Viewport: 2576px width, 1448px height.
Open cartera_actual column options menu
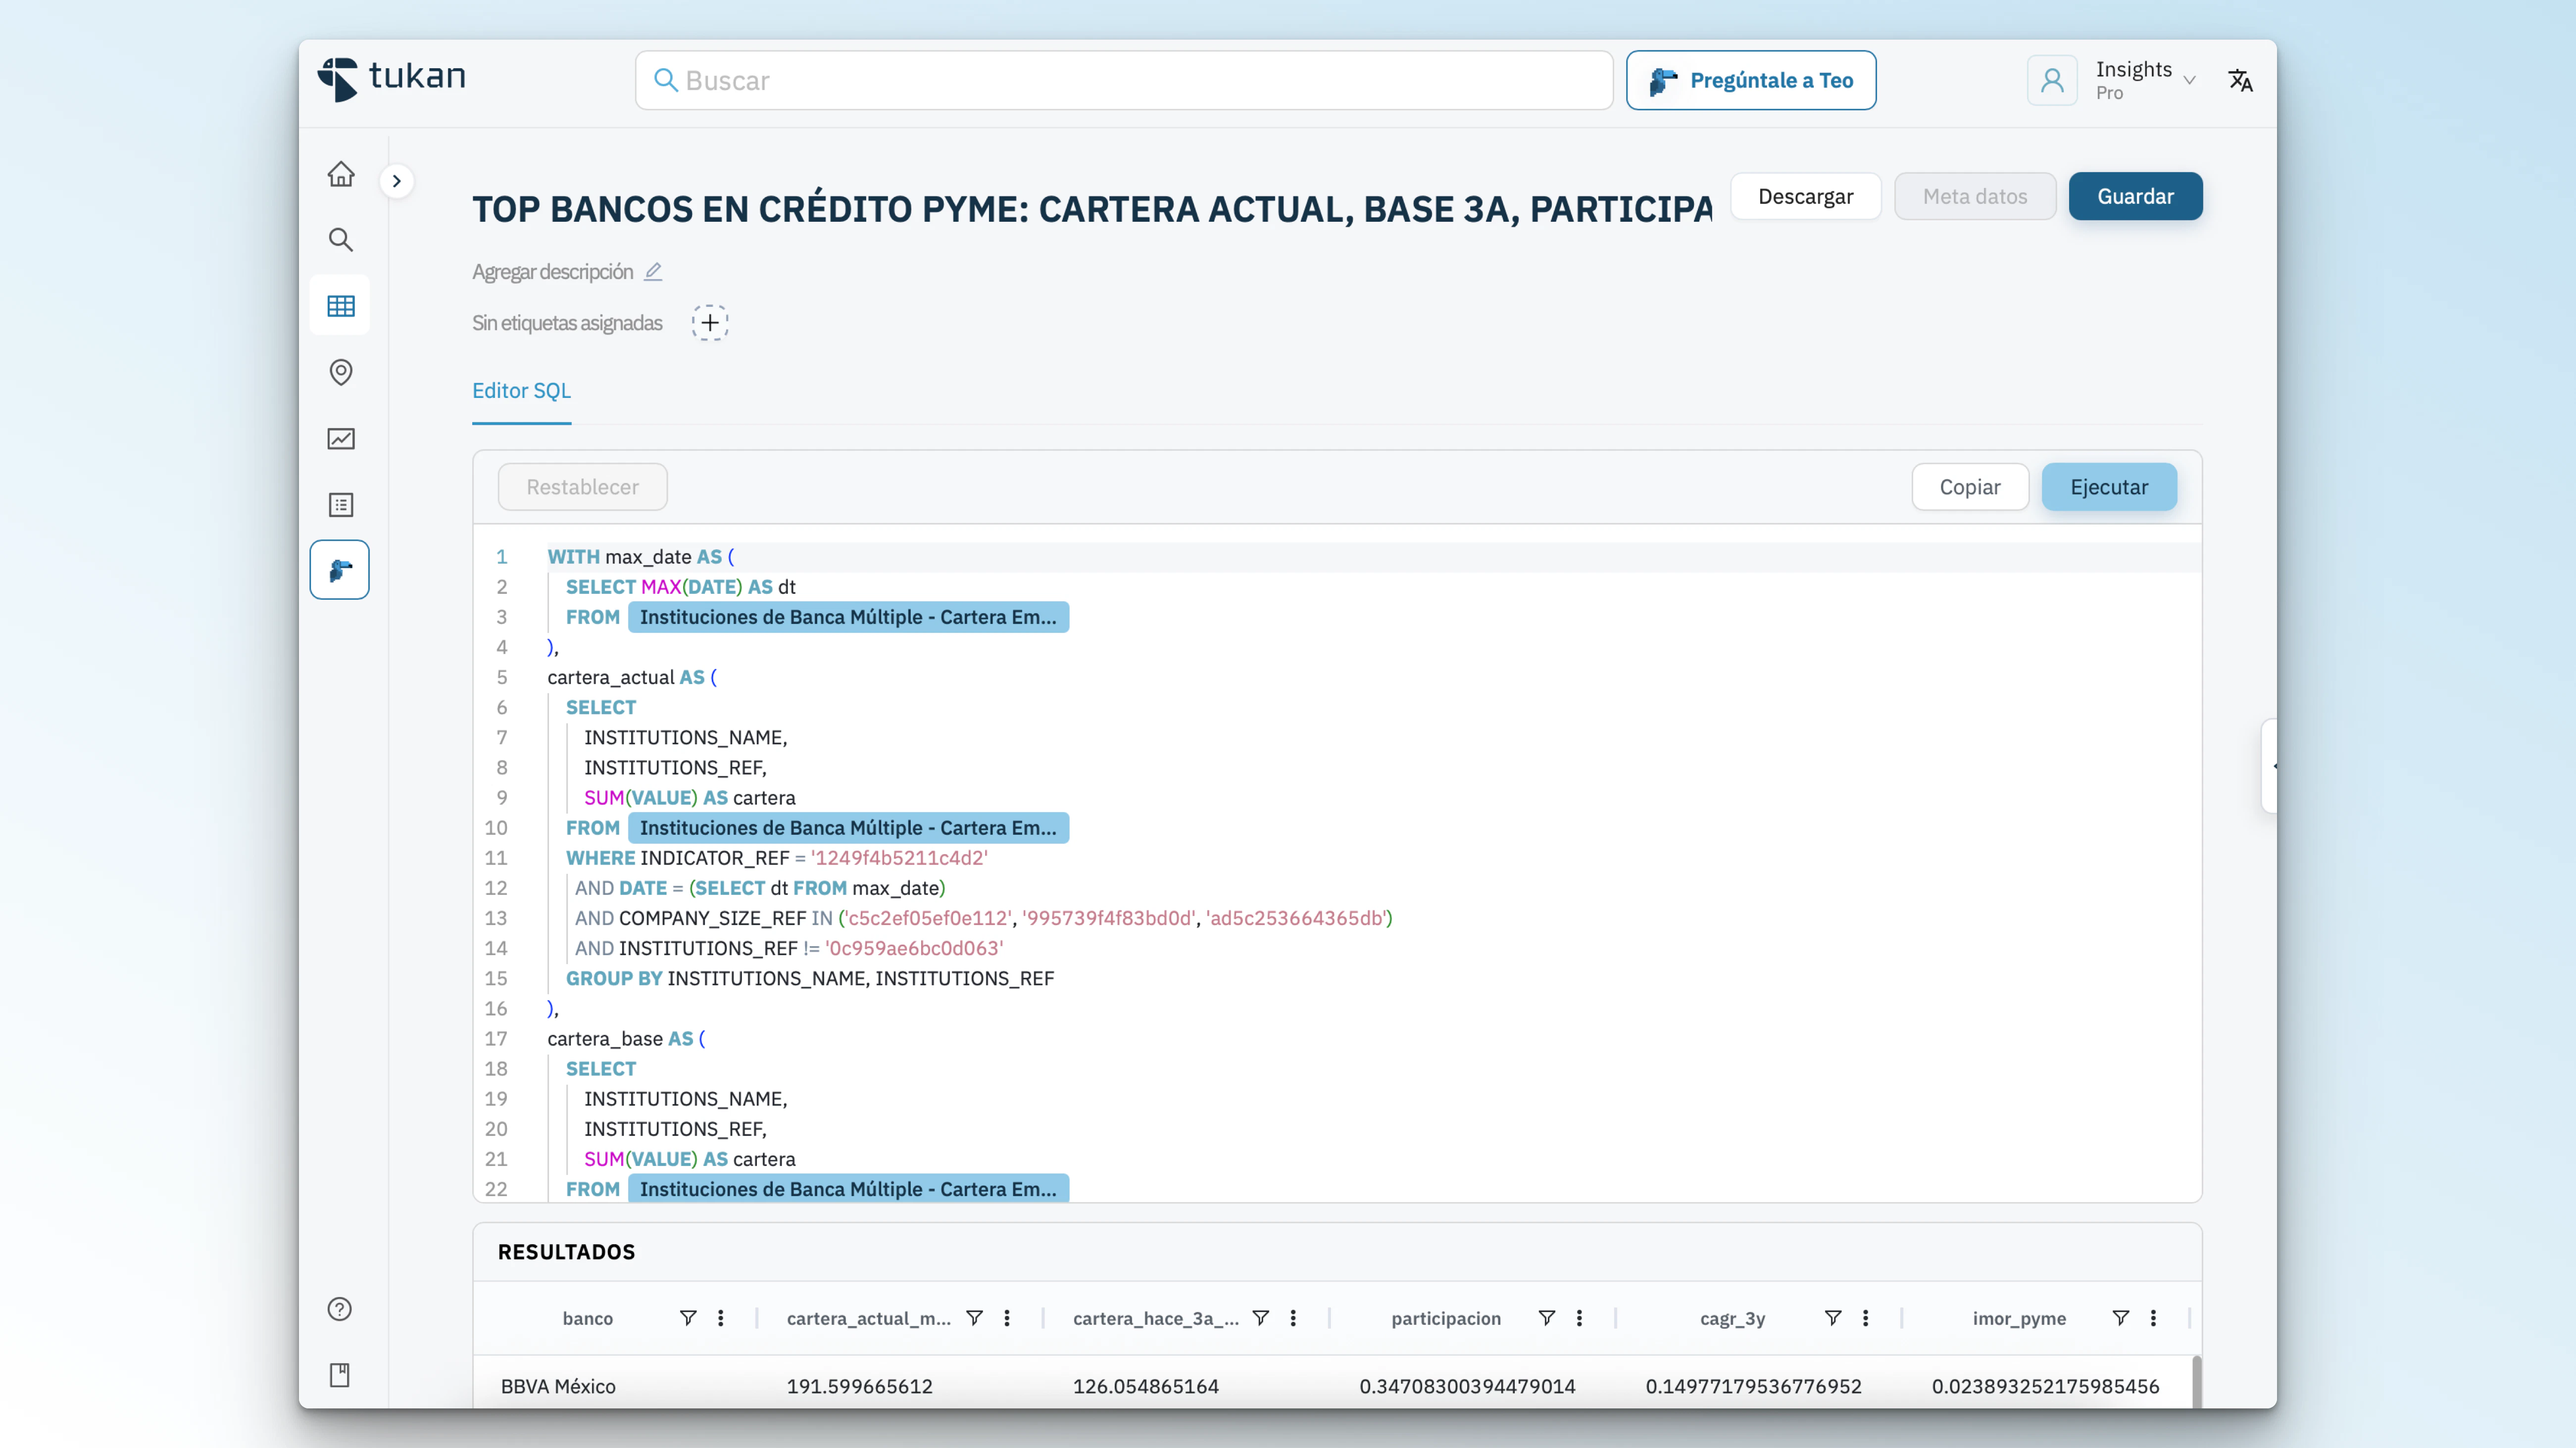(1007, 1318)
